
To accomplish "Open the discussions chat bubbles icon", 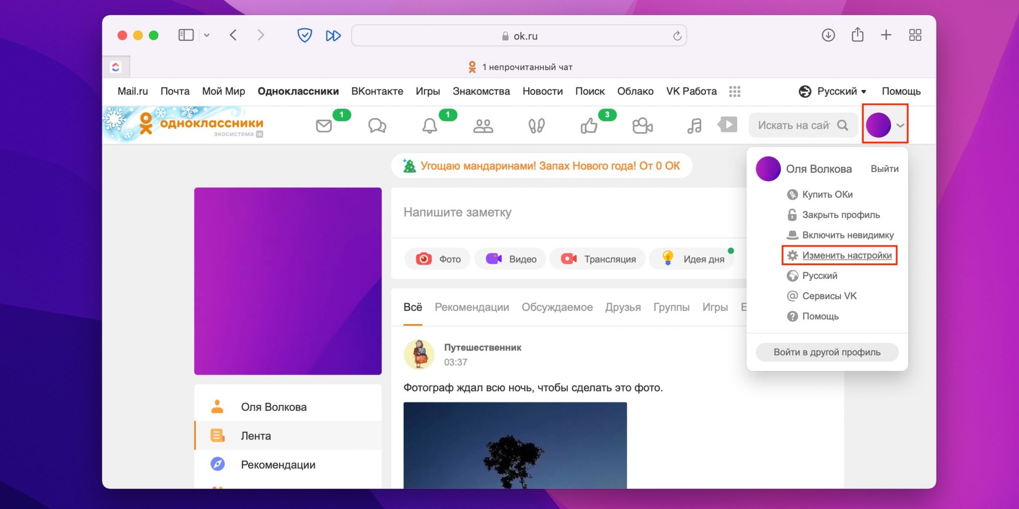I will tap(377, 126).
